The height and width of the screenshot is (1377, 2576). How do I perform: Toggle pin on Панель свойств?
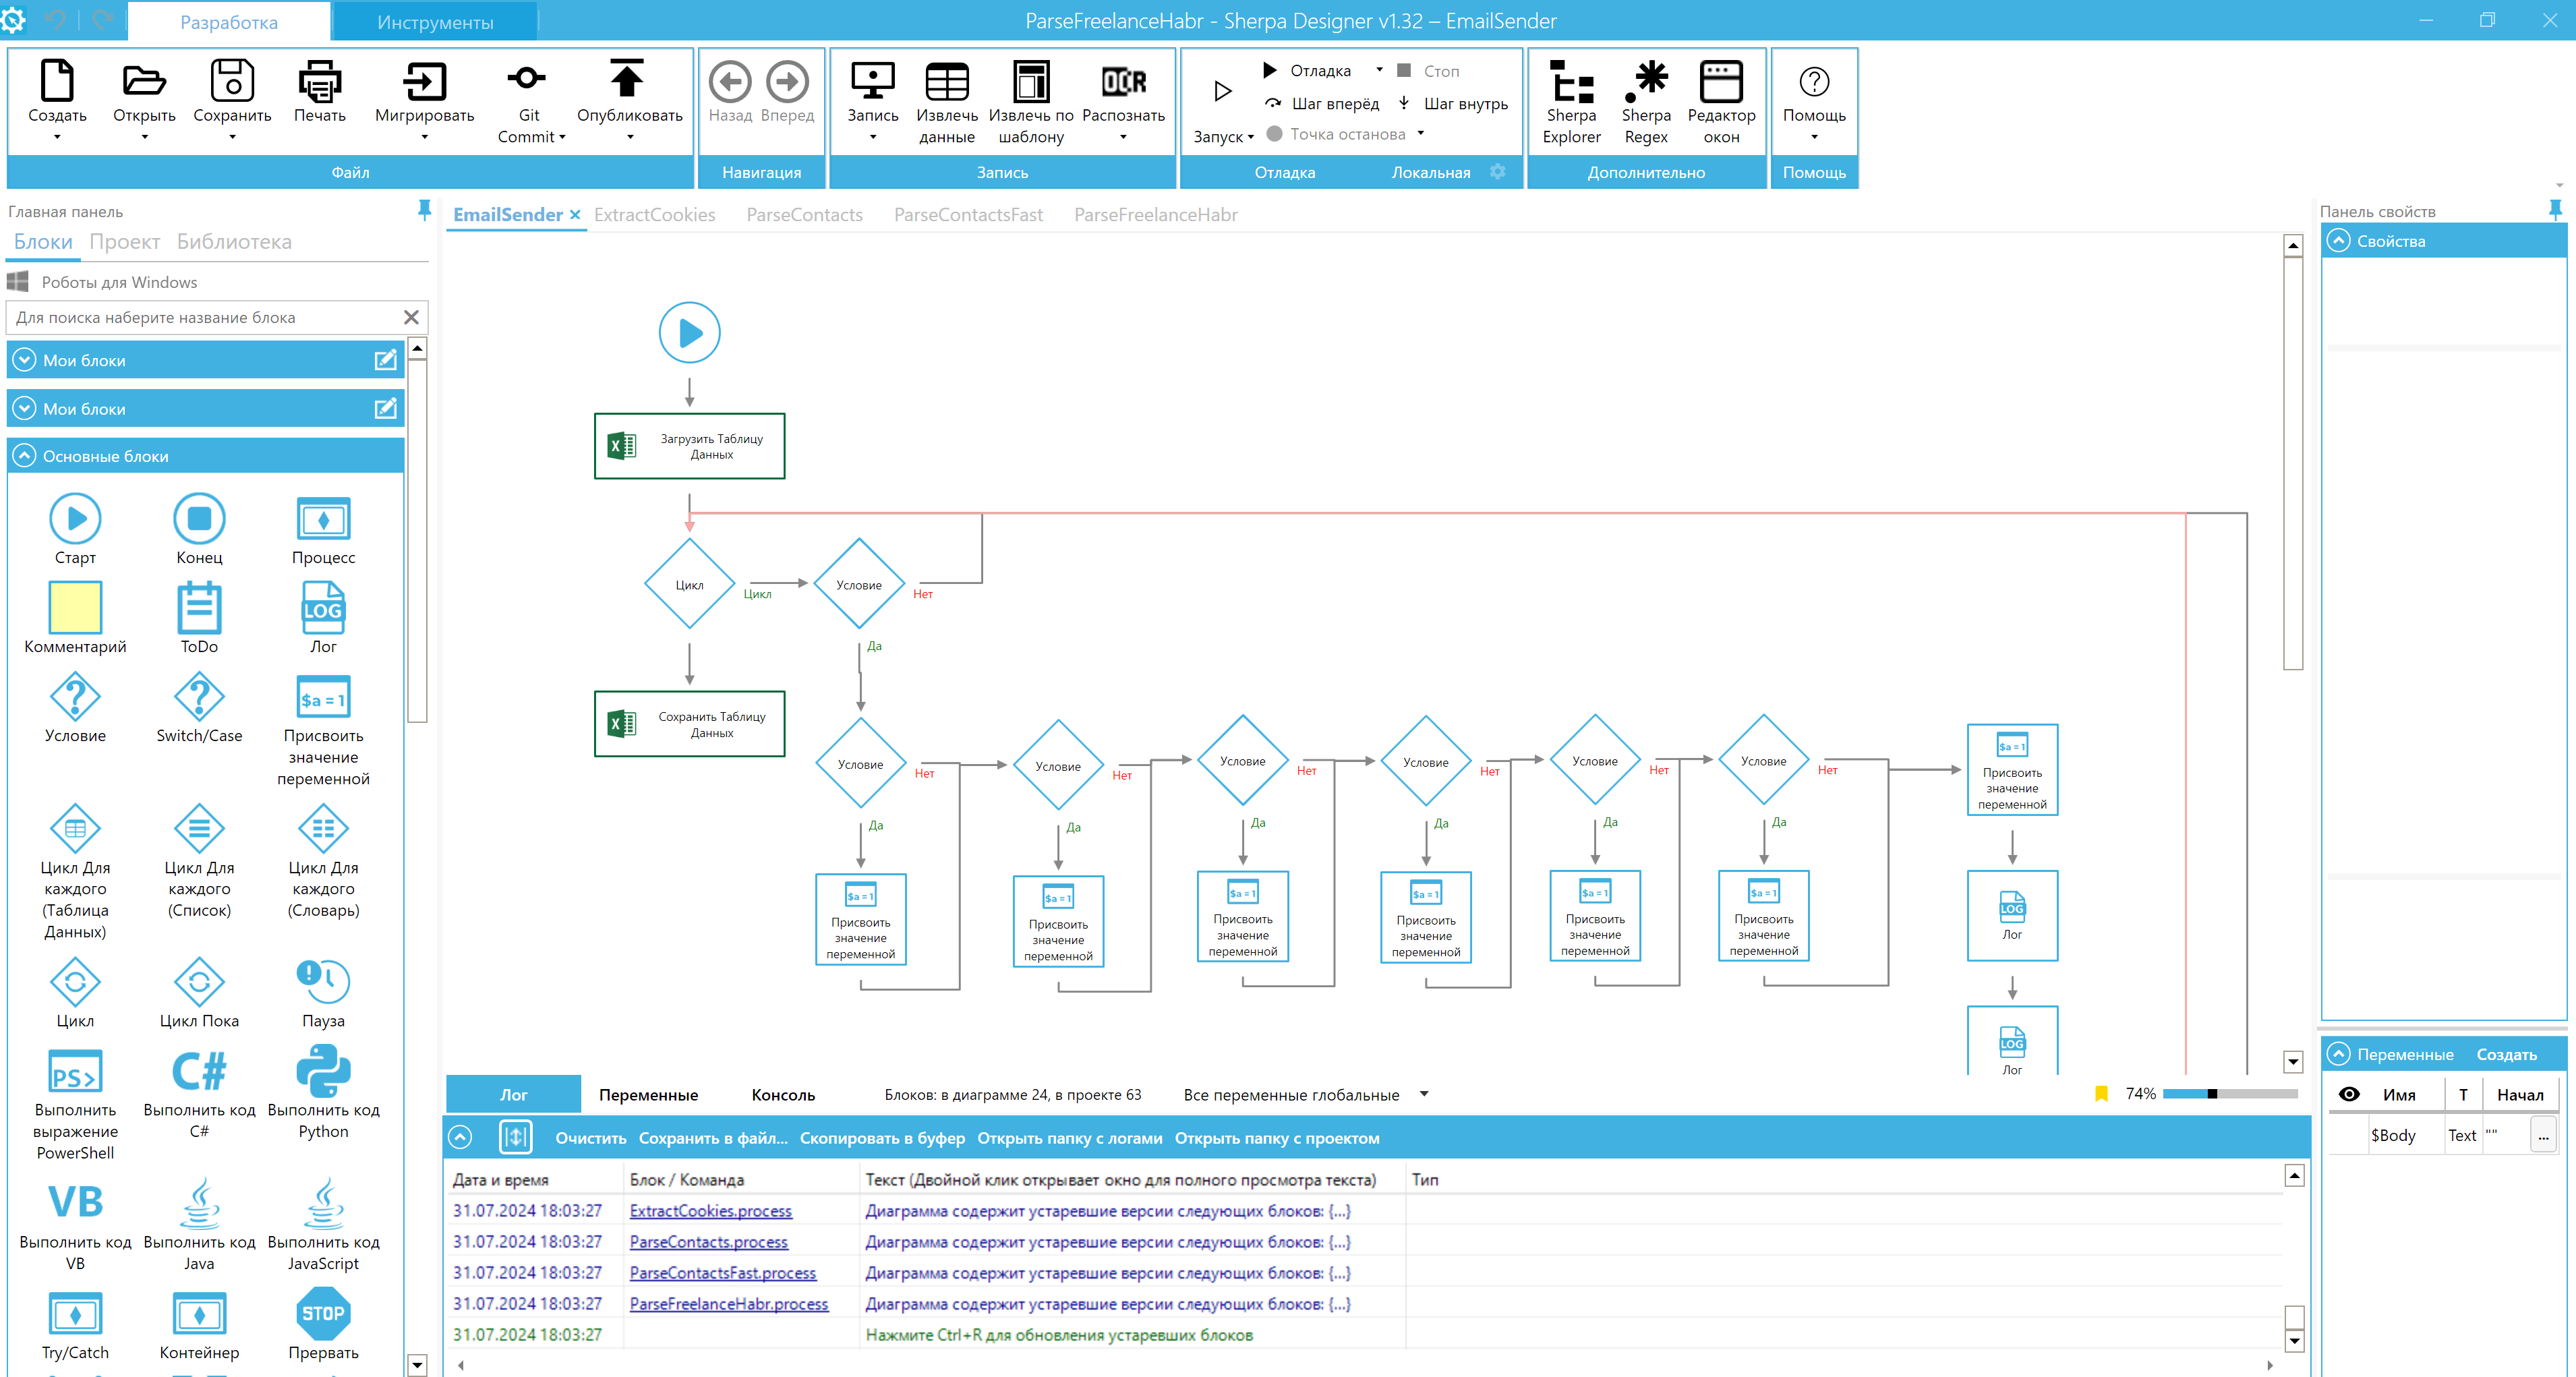pyautogui.click(x=2555, y=210)
